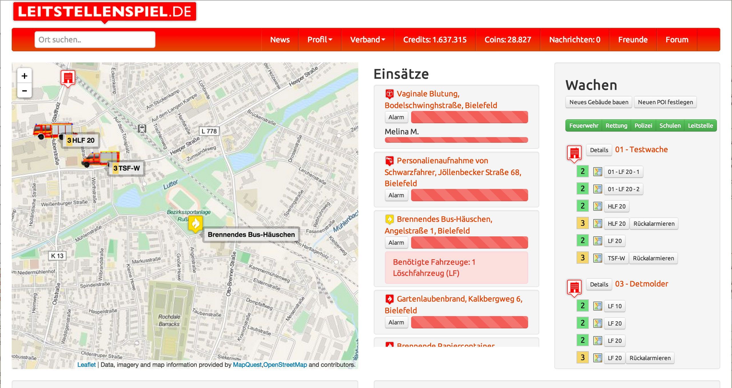The image size is (732, 388).
Task: Click the Vaginale Blutung mission icon
Action: [389, 94]
